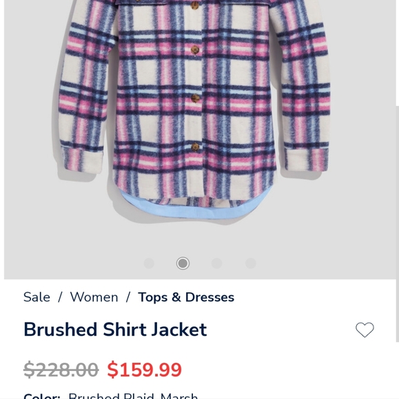Click the slash separator after Sale
Viewport: 399px width, 399px height.
pos(60,297)
